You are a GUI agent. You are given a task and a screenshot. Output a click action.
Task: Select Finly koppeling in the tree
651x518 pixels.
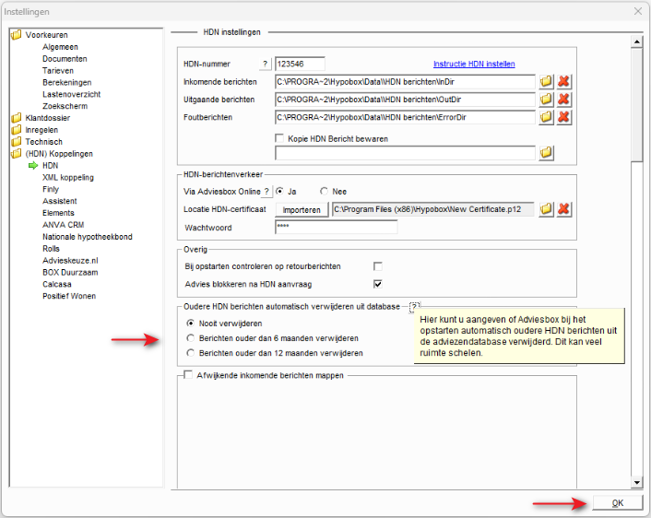tap(50, 189)
